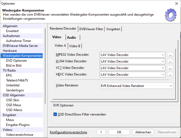
Task: Open VC1 decoder settings ellipsis button
Action: [x=171, y=68]
